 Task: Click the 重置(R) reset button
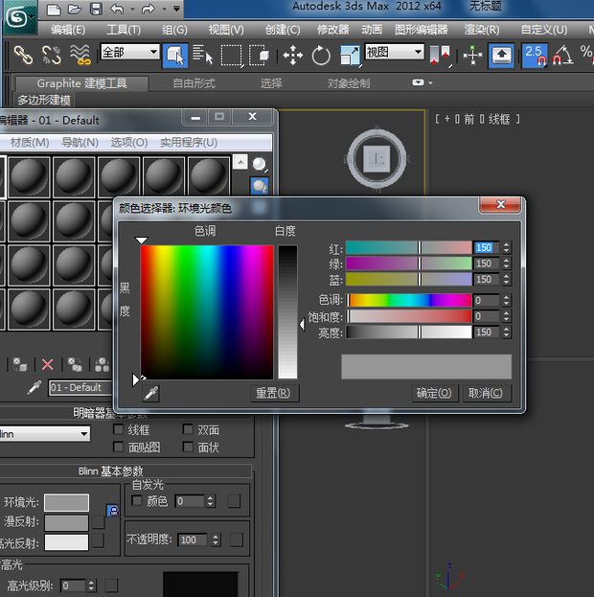[276, 393]
